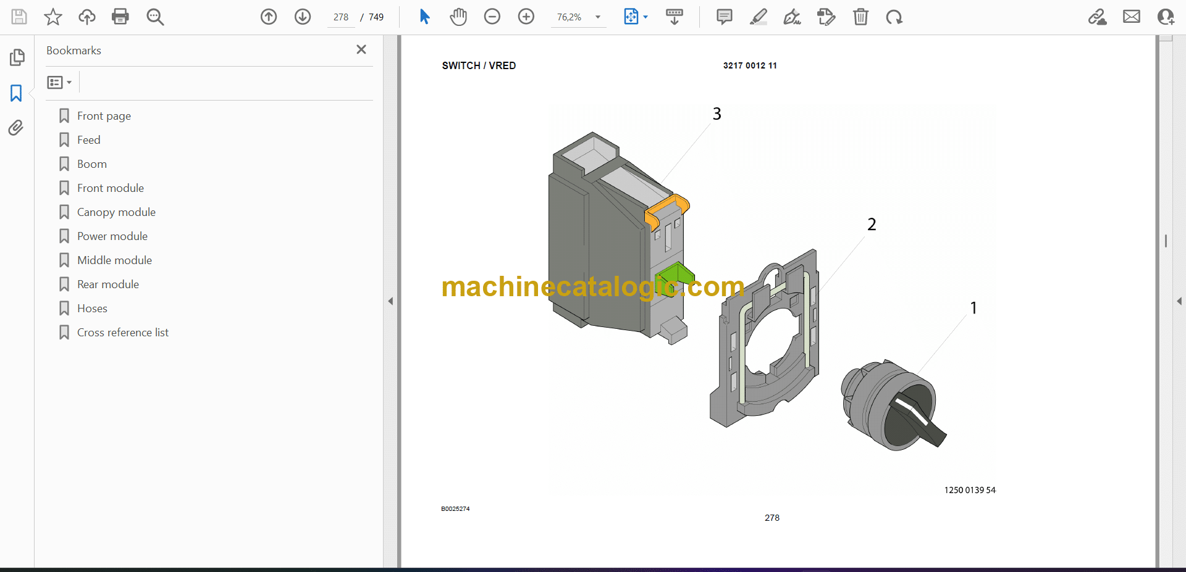Jump to Cross reference list bookmark
The height and width of the screenshot is (572, 1186).
point(122,333)
